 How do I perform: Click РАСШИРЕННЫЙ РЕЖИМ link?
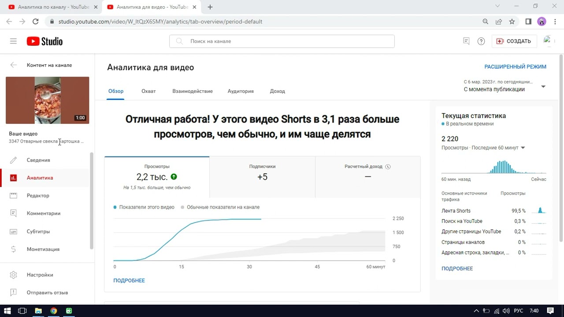516,67
